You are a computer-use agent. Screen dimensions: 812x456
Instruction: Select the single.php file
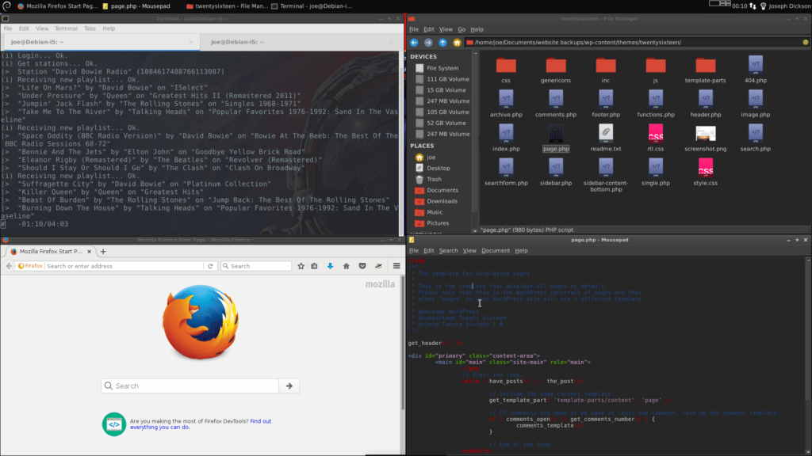click(656, 172)
